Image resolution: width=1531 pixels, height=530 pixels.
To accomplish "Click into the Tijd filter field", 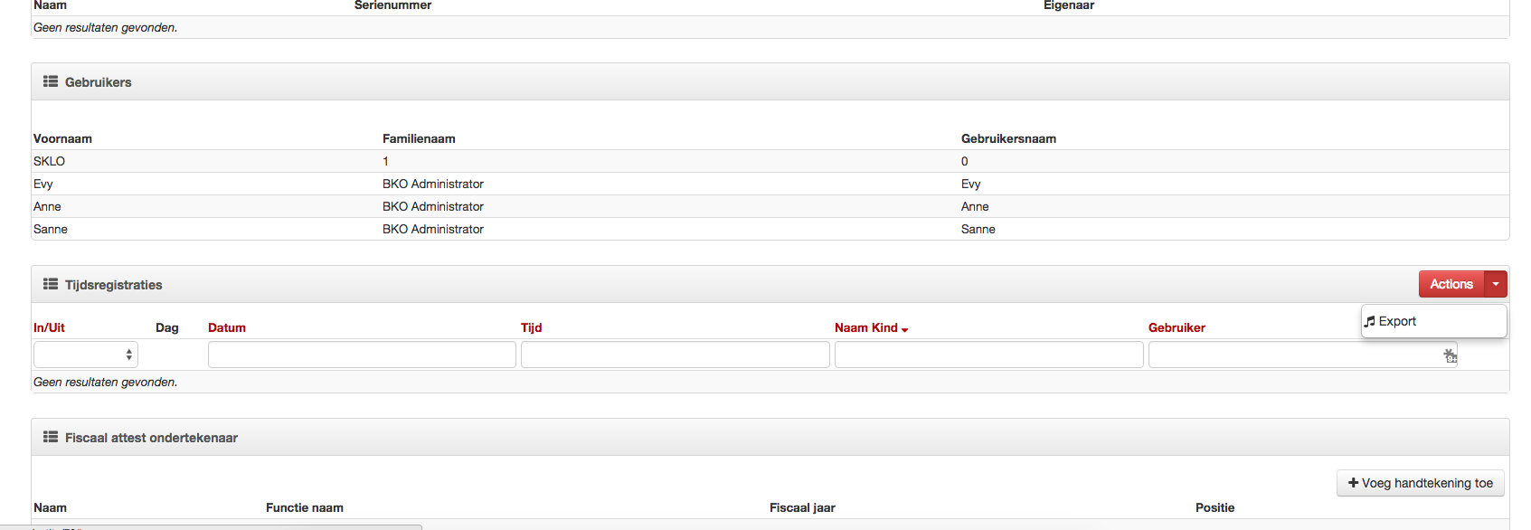I will 675,355.
